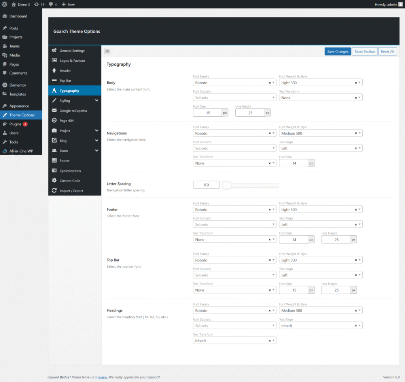The image size is (405, 382).
Task: Open the Typography section
Action: [x=75, y=91]
